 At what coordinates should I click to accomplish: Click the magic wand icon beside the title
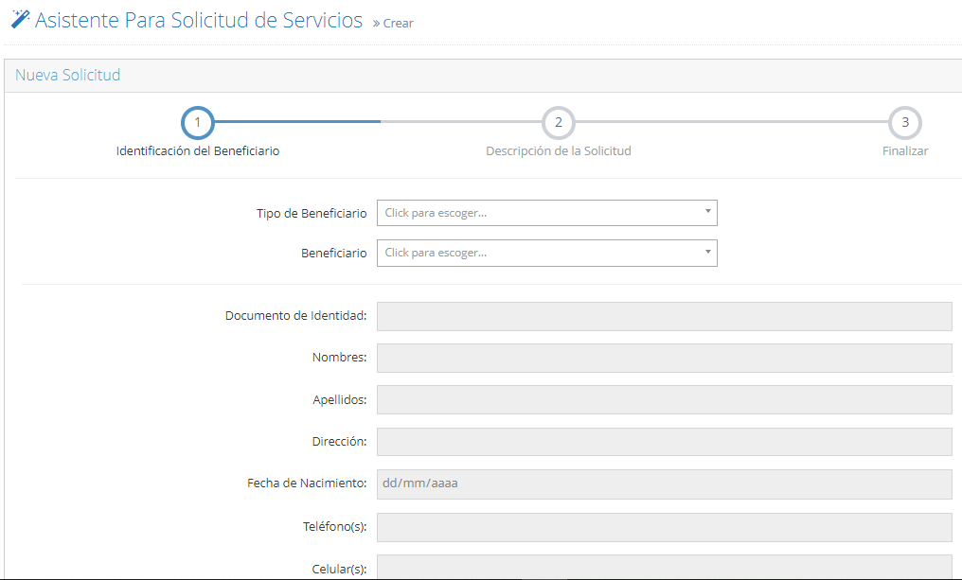(20, 20)
